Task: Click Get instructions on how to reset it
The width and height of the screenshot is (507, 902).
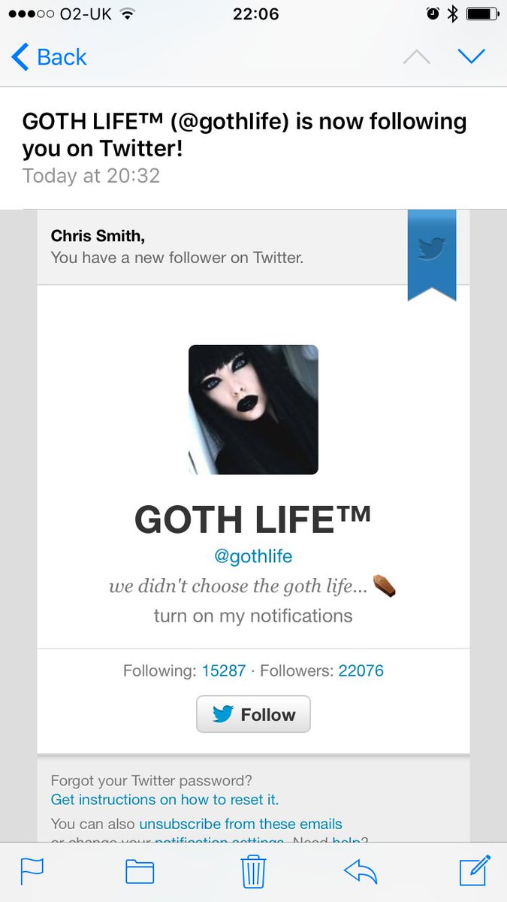Action: click(x=164, y=799)
